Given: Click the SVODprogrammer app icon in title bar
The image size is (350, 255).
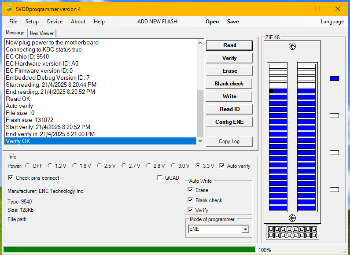Looking at the screenshot, I should (x=9, y=8).
